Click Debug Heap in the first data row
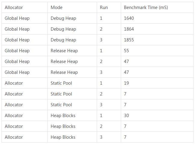 coord(63,18)
